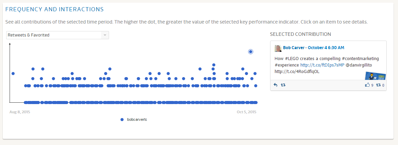Click the Aug 8, 2015 start date label

[x=20, y=112]
